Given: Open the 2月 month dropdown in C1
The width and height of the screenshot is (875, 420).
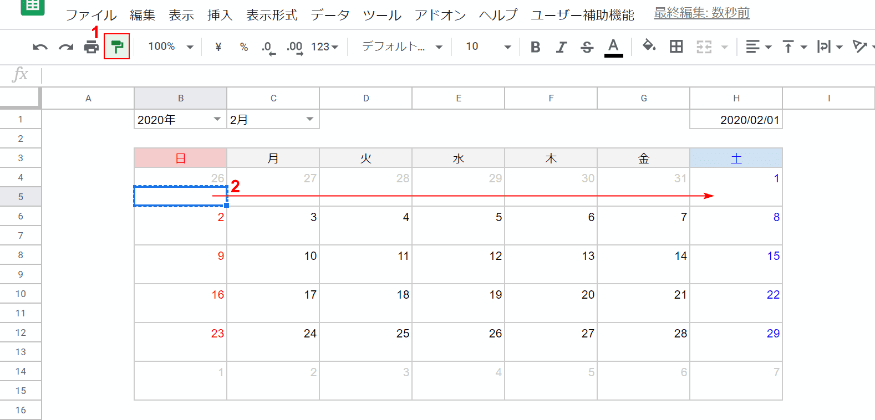Looking at the screenshot, I should click(x=309, y=119).
